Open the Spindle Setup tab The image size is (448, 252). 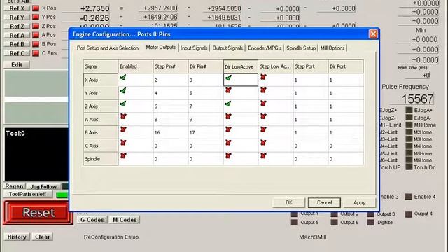click(301, 48)
